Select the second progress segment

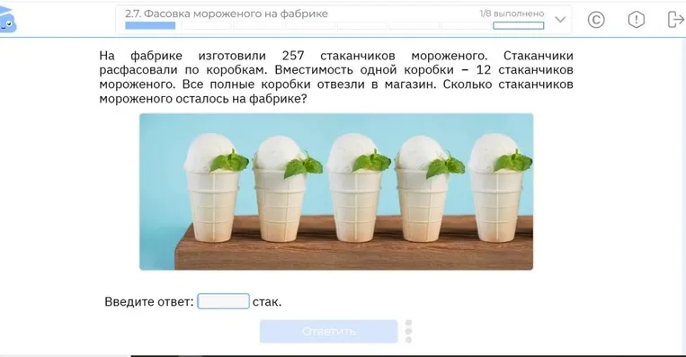coord(207,26)
